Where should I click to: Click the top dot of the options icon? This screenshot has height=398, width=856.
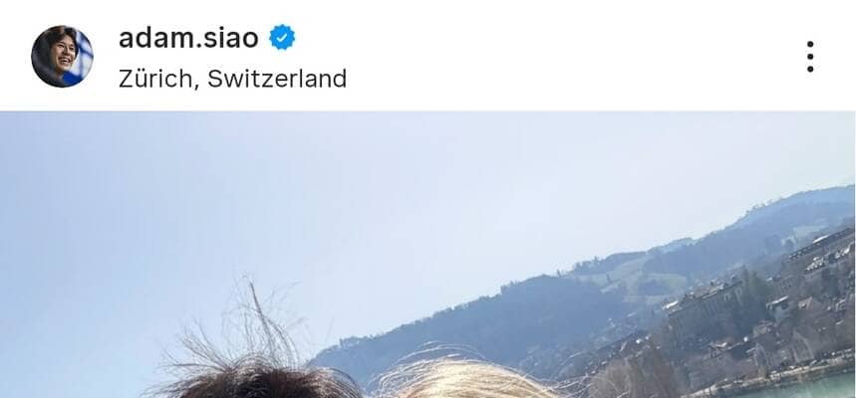[x=810, y=44]
